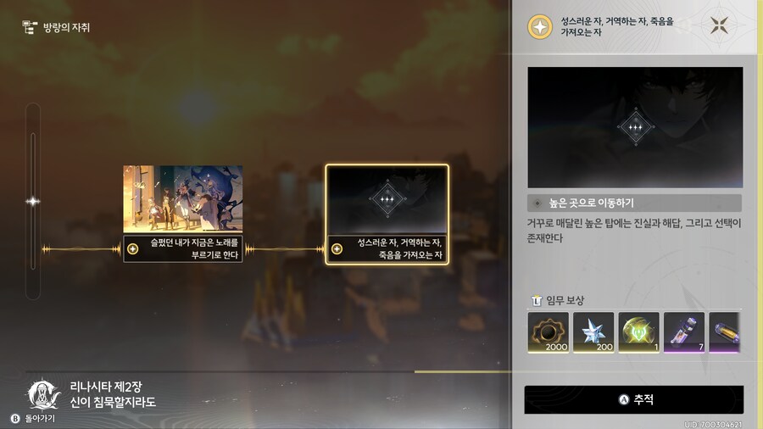The height and width of the screenshot is (429, 763).
Task: Close the quest detail panel with the X star icon
Action: [719, 25]
